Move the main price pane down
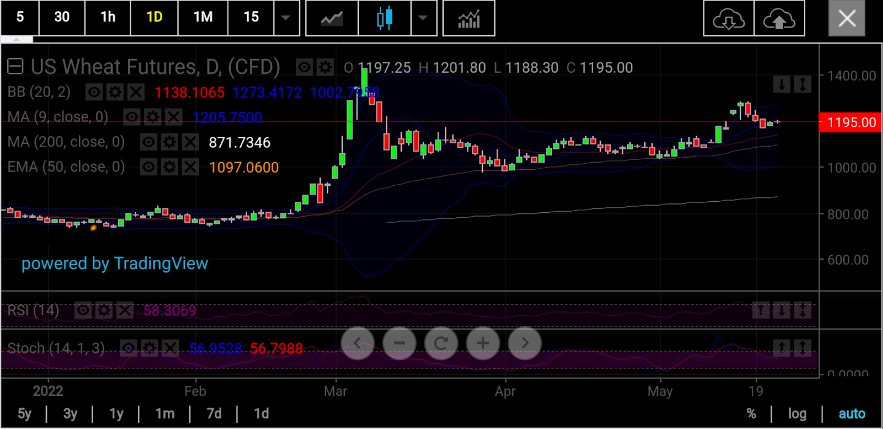This screenshot has height=429, width=883. (781, 84)
